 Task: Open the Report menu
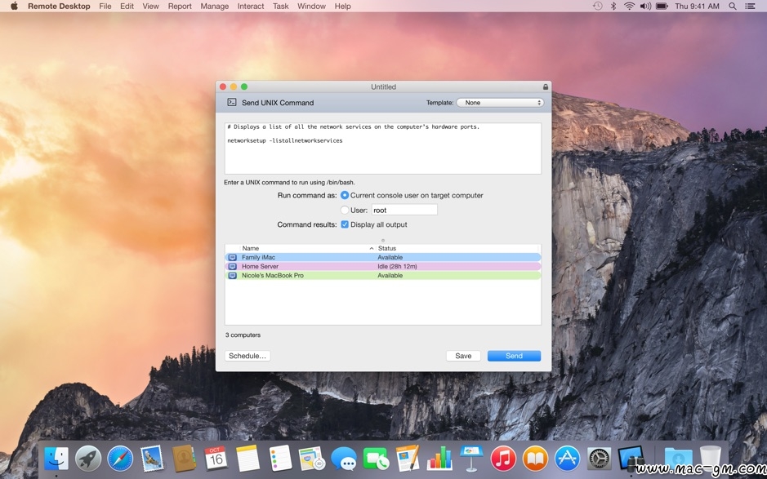click(180, 6)
